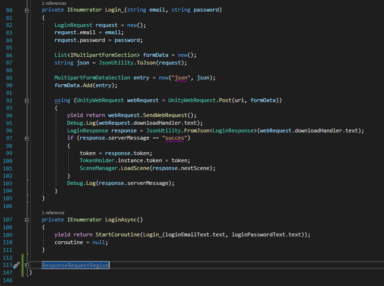This screenshot has width=384, height=286.
Task: Click the Login_ method name in declaration
Action: tap(119, 10)
